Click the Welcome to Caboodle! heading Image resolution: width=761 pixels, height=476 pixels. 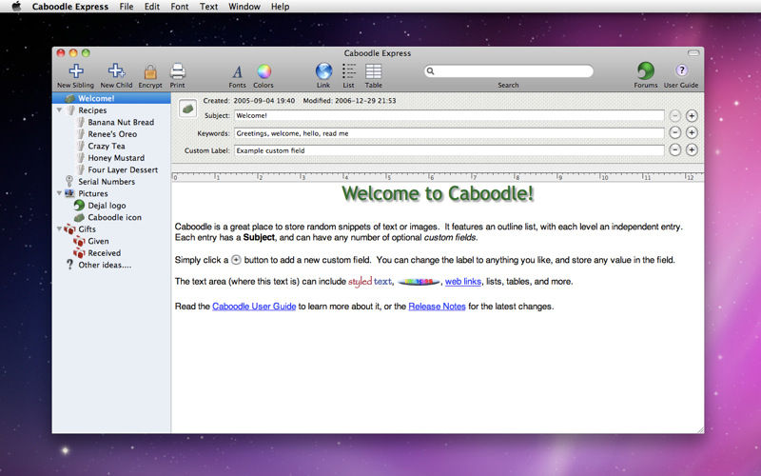pos(438,193)
